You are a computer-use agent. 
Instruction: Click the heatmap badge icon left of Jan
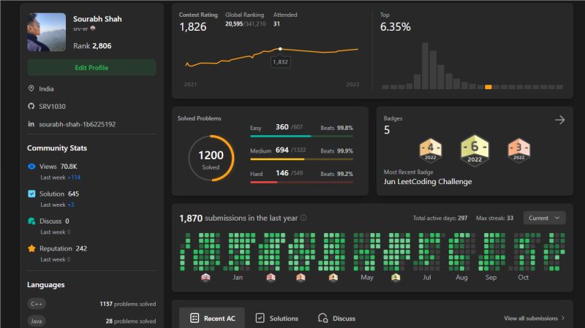[205, 278]
